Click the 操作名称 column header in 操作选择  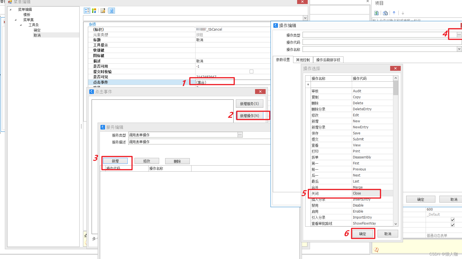click(x=331, y=79)
